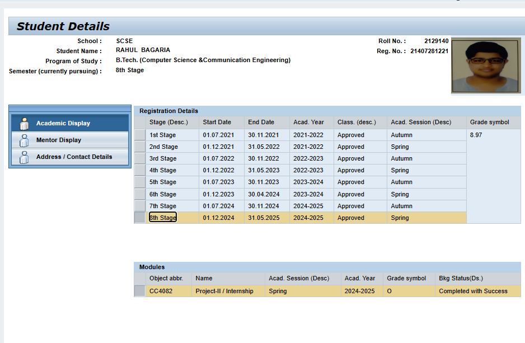Screen dimensions: 525x343
Task: Select the CC4082 module row selector
Action: tap(140, 291)
